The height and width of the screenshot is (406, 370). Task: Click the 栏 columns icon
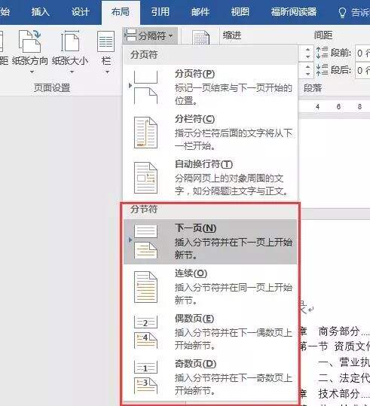point(106,41)
